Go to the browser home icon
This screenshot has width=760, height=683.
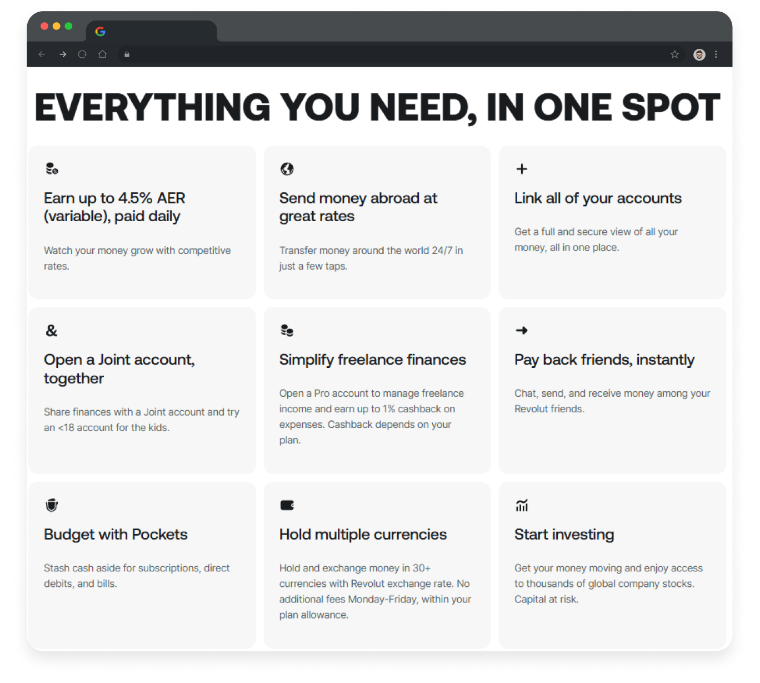point(102,54)
